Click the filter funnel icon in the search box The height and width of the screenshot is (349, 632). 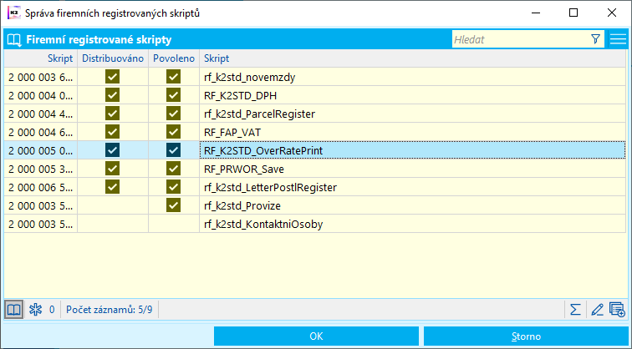595,39
